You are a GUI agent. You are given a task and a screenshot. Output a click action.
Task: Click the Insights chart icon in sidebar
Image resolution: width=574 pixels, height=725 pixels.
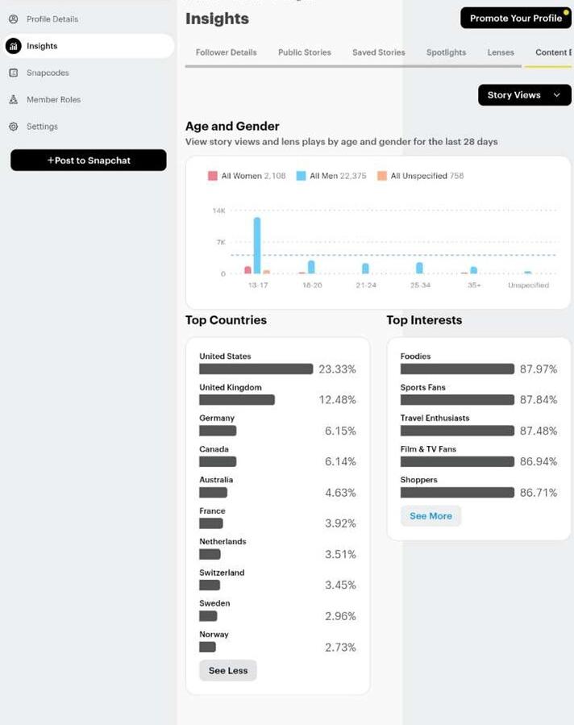14,46
